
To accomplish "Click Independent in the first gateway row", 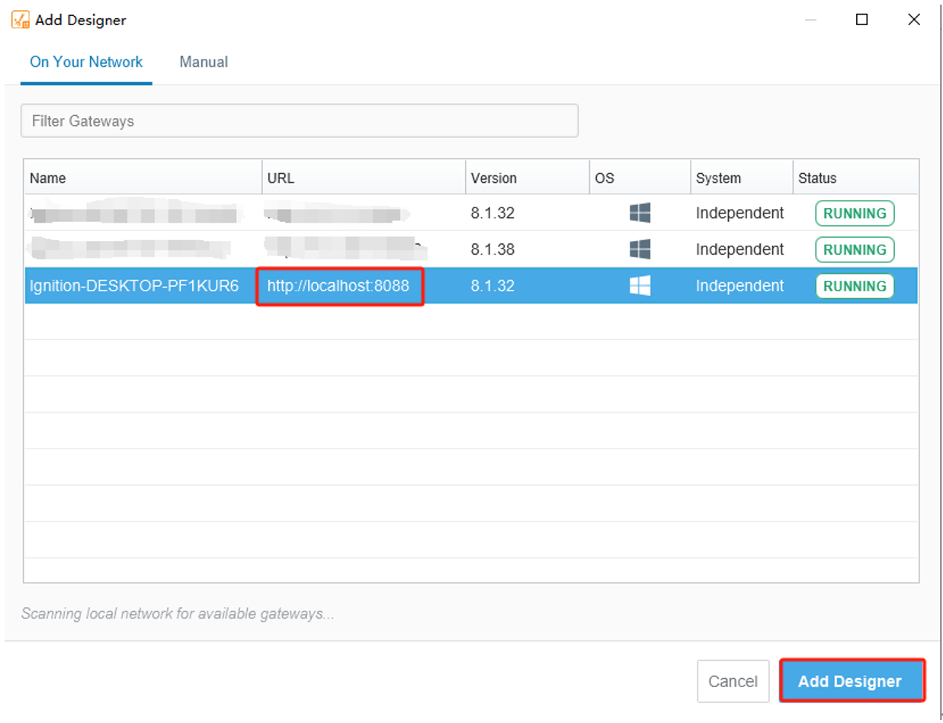I will (739, 213).
